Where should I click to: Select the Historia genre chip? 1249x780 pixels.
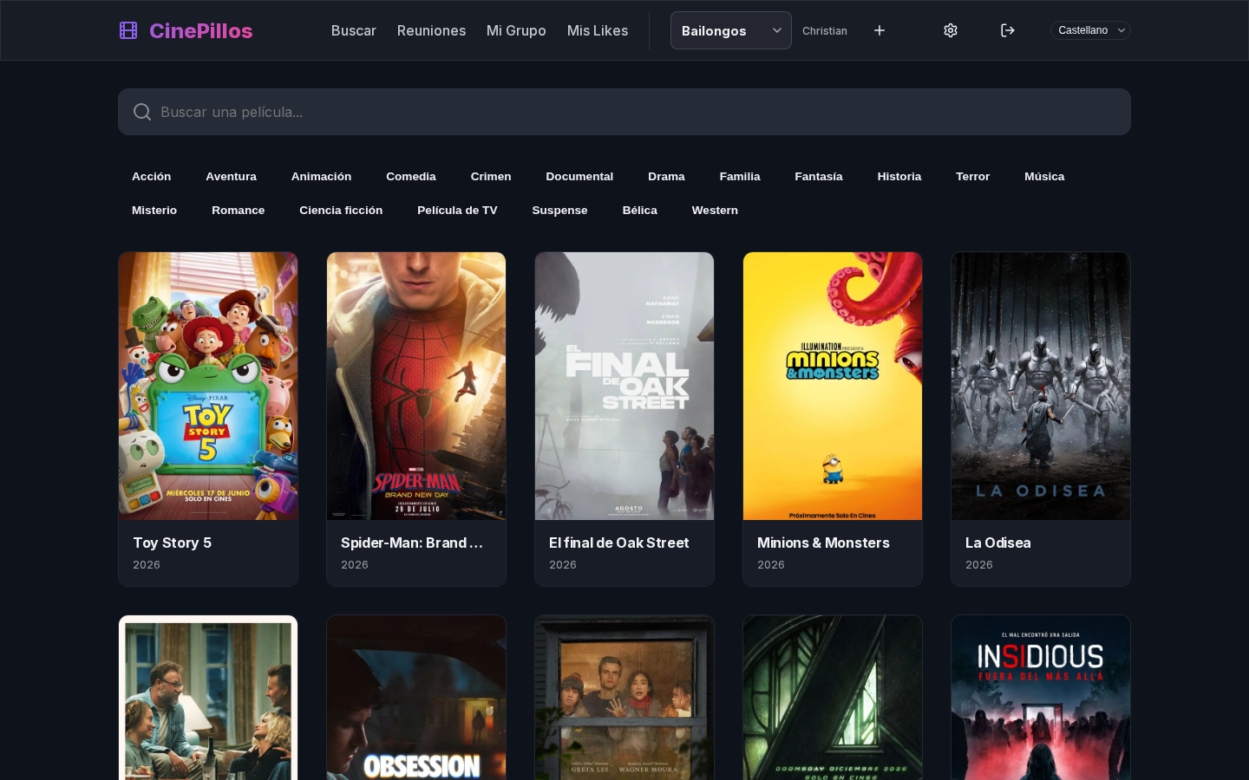[x=899, y=176]
